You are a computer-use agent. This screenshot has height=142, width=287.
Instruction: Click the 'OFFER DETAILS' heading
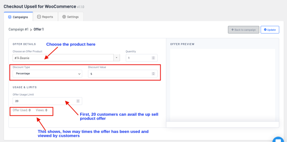pos(24,44)
